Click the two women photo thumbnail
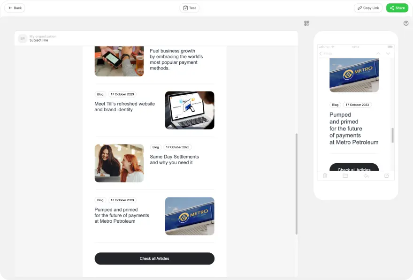 coord(119,163)
